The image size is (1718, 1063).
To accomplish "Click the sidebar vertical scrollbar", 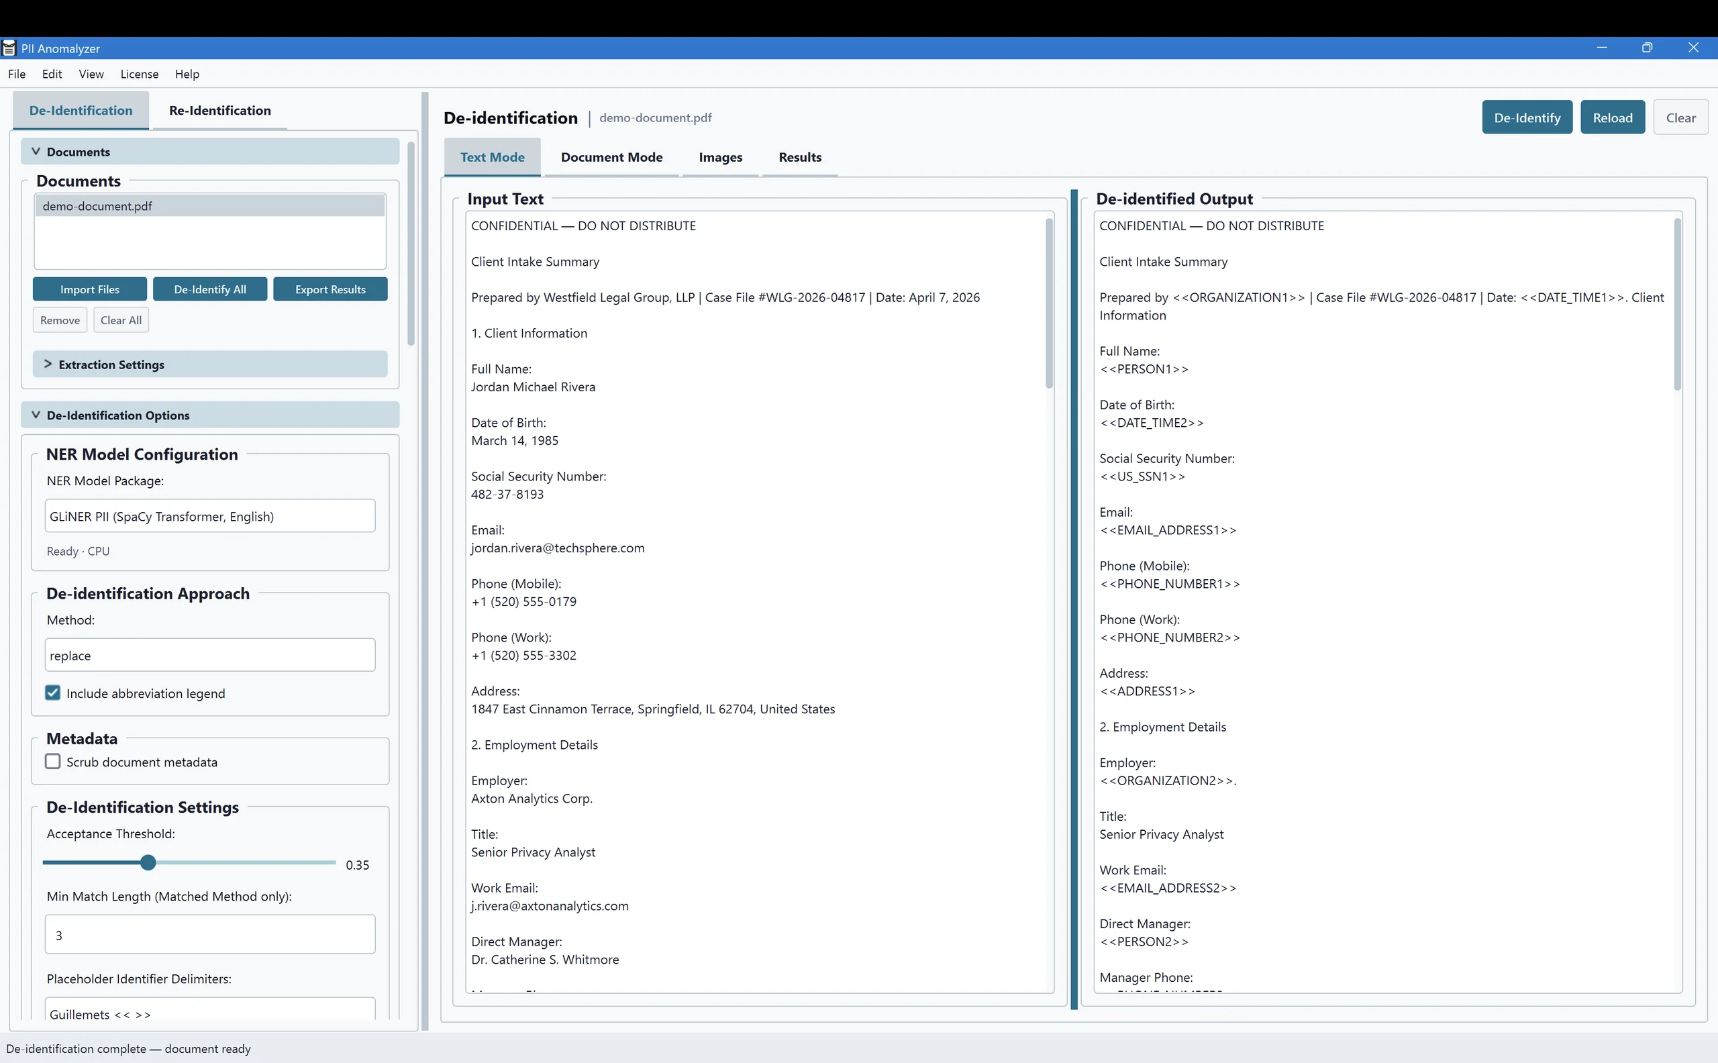I will tap(411, 244).
